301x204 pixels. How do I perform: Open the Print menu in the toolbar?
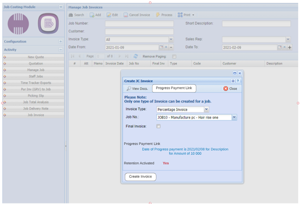tap(187, 15)
